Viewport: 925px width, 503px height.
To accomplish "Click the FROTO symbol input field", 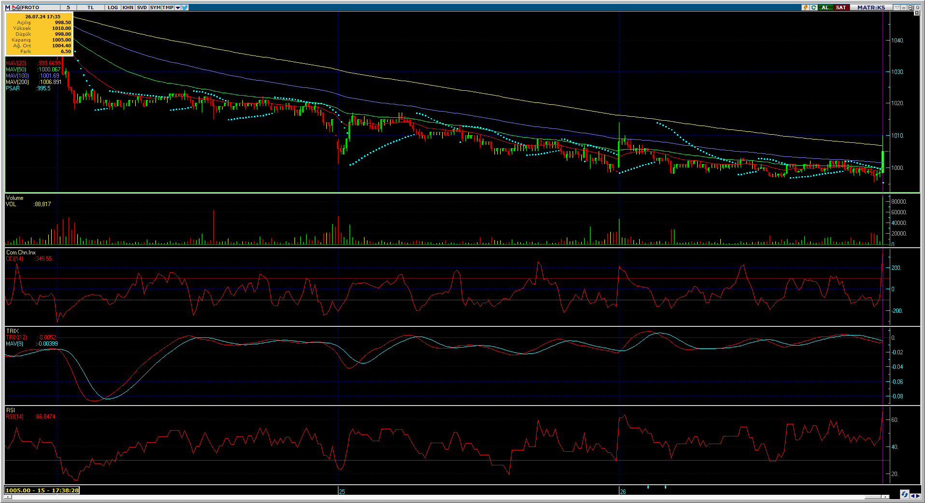I will pos(40,7).
